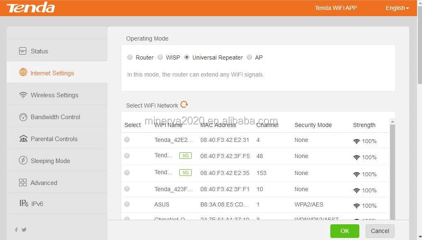Viewport: 422px width, 240px height.
Task: Select Router operating mode
Action: tap(130, 57)
